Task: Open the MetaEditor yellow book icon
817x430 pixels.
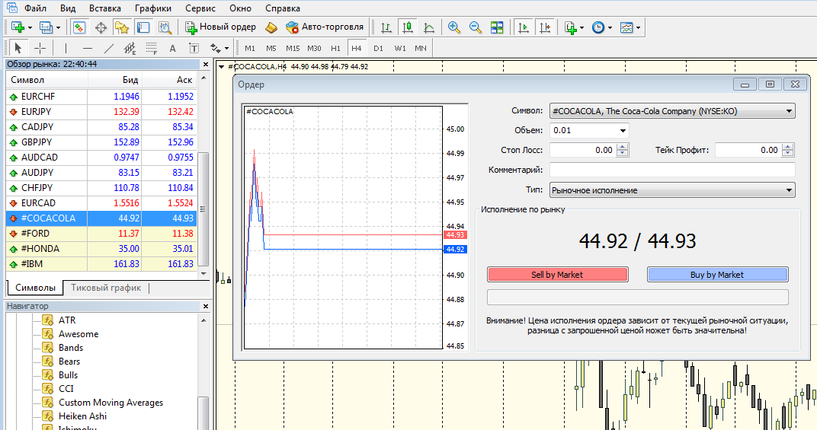Action: 271,27
